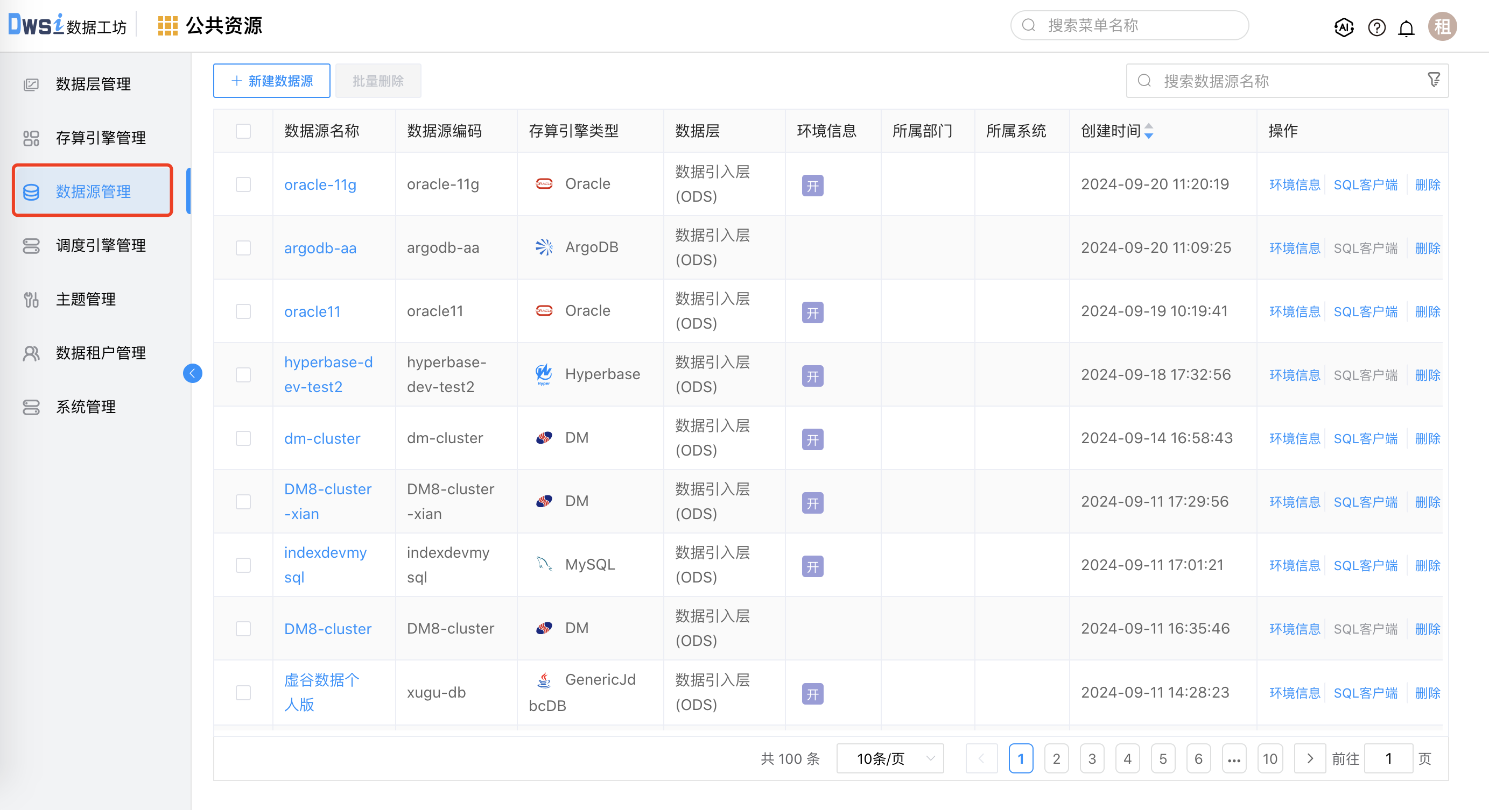
Task: Check the checkbox for argodb-aa row
Action: 243,247
